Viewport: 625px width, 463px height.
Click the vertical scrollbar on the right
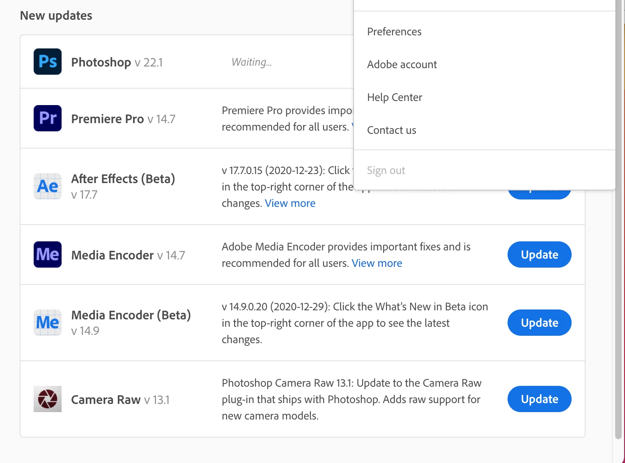coord(618,246)
